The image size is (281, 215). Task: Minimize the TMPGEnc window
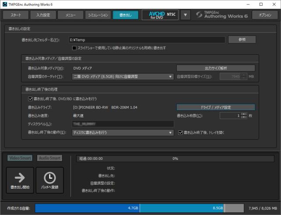pos(248,4)
